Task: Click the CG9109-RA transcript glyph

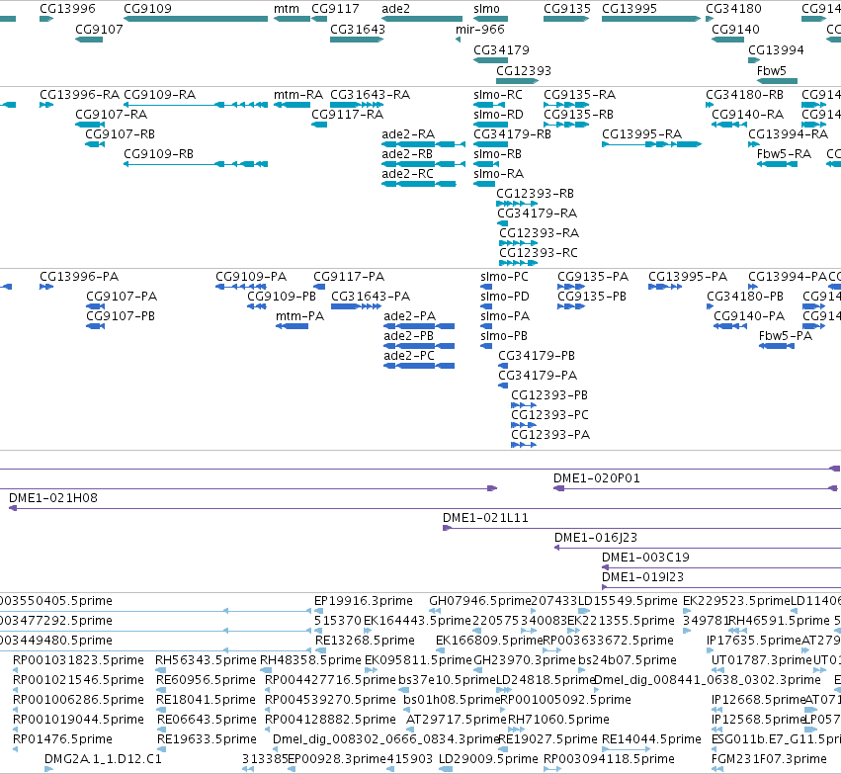Action: click(196, 105)
